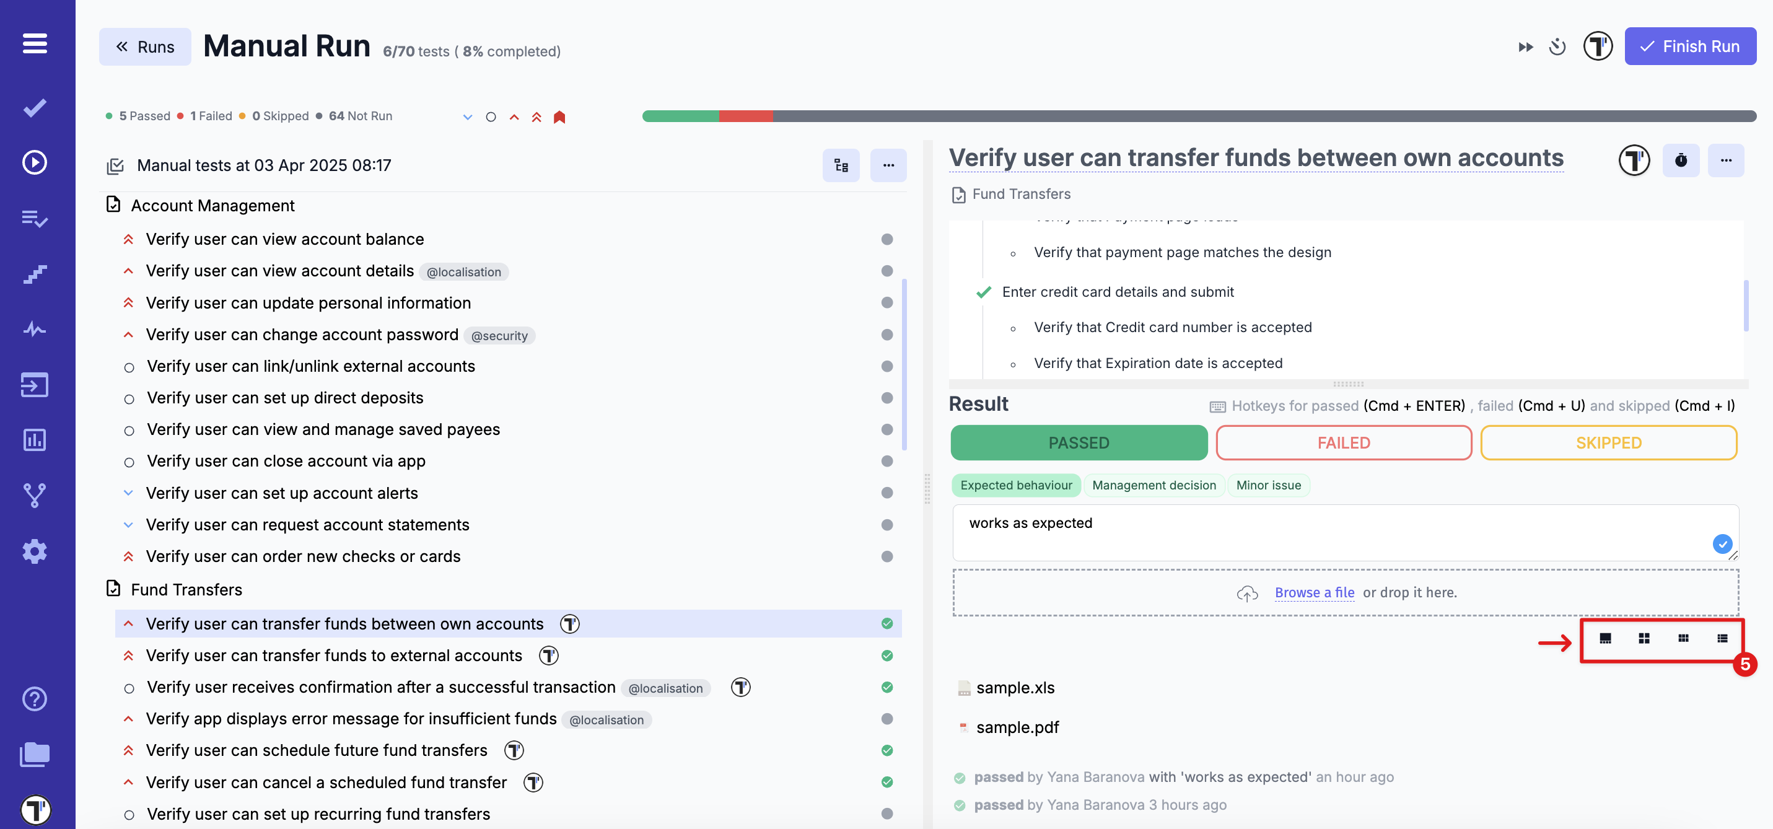Click the fast-forward icon near Finish Run
Image resolution: width=1773 pixels, height=829 pixels.
tap(1525, 47)
